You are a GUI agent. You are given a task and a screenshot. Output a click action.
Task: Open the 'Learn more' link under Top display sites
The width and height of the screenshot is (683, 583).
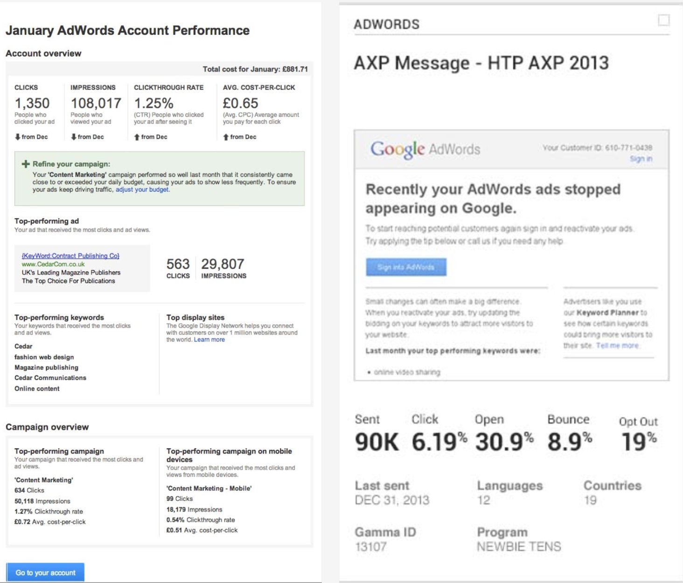209,340
